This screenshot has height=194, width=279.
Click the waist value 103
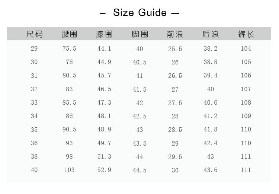(x=70, y=170)
